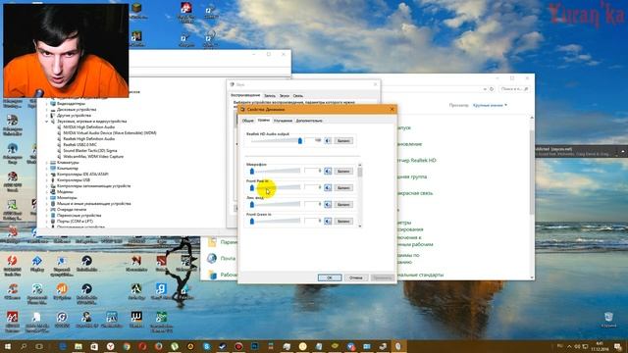Viewport: 628px width, 353px height.
Task: Click Control Panel address bar refresh icon
Action: tap(493, 89)
